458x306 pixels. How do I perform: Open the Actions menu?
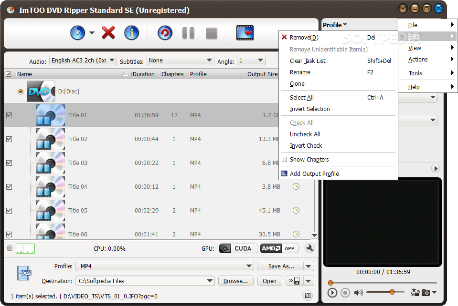coord(427,60)
